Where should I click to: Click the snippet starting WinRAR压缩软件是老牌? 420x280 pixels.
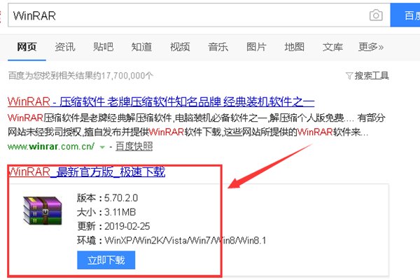[x=196, y=125]
